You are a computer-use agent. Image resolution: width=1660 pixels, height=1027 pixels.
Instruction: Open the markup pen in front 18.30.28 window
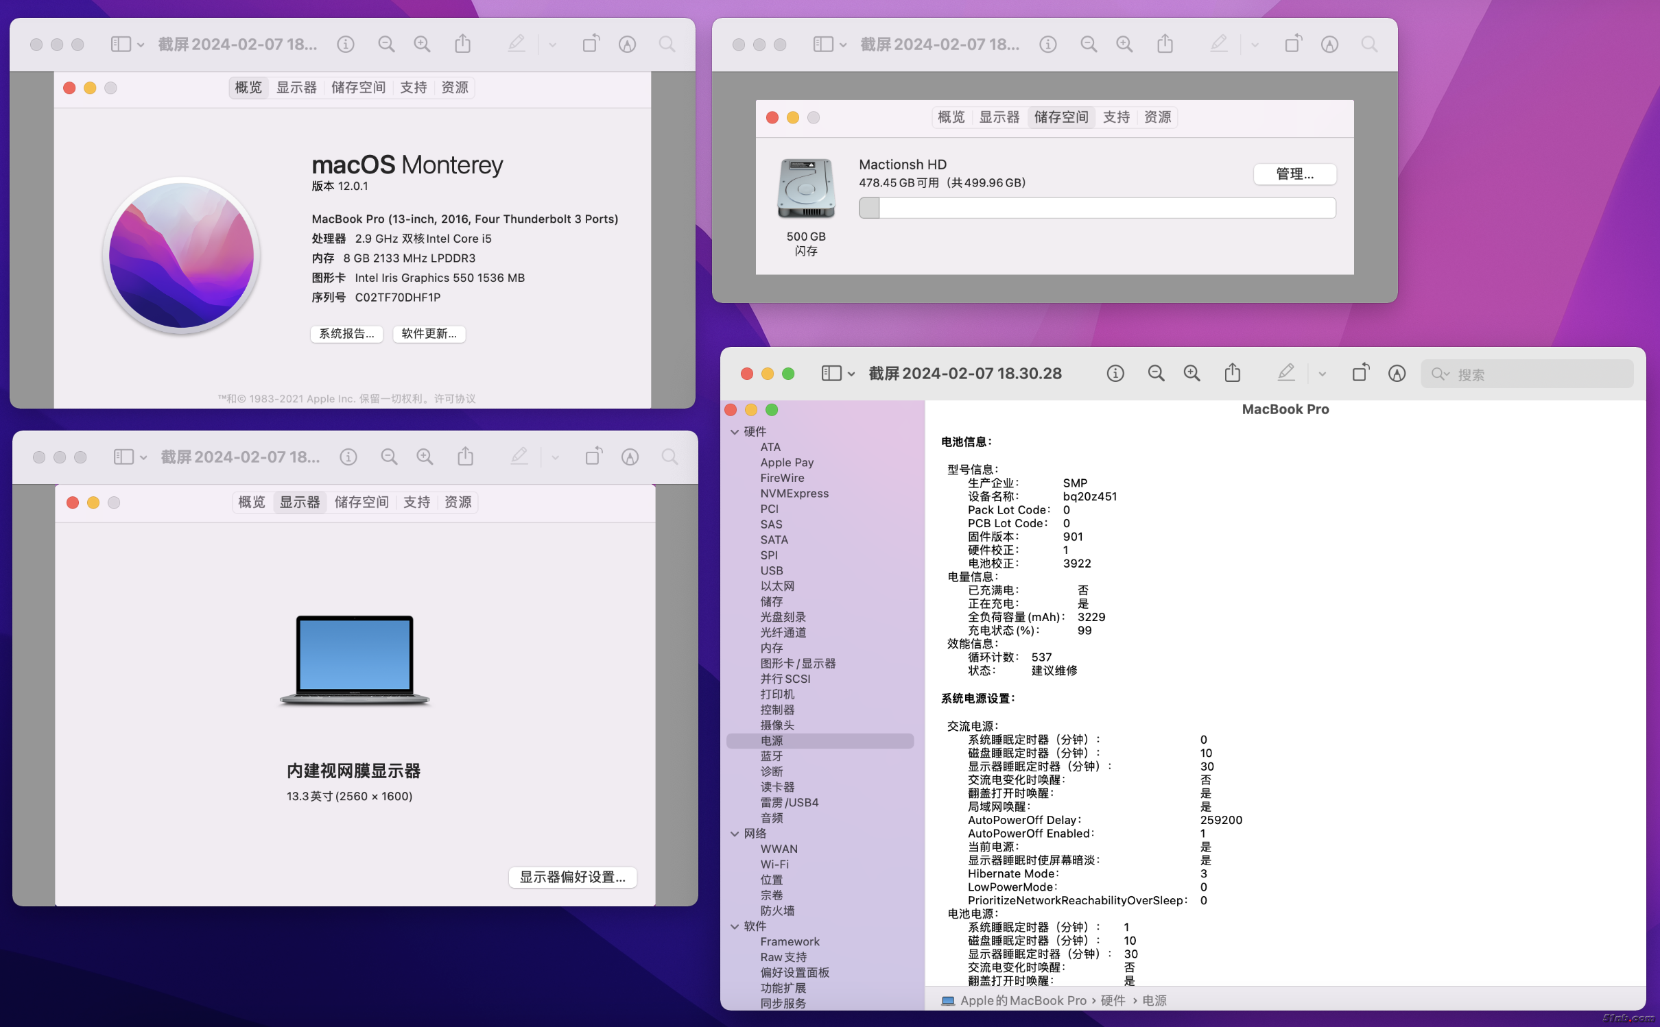pyautogui.click(x=1286, y=372)
